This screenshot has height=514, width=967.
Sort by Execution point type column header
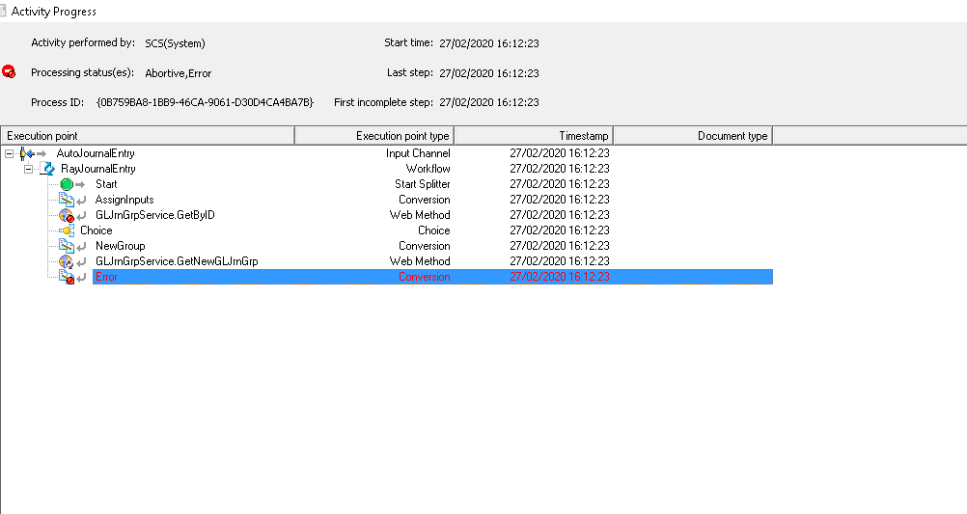click(374, 136)
